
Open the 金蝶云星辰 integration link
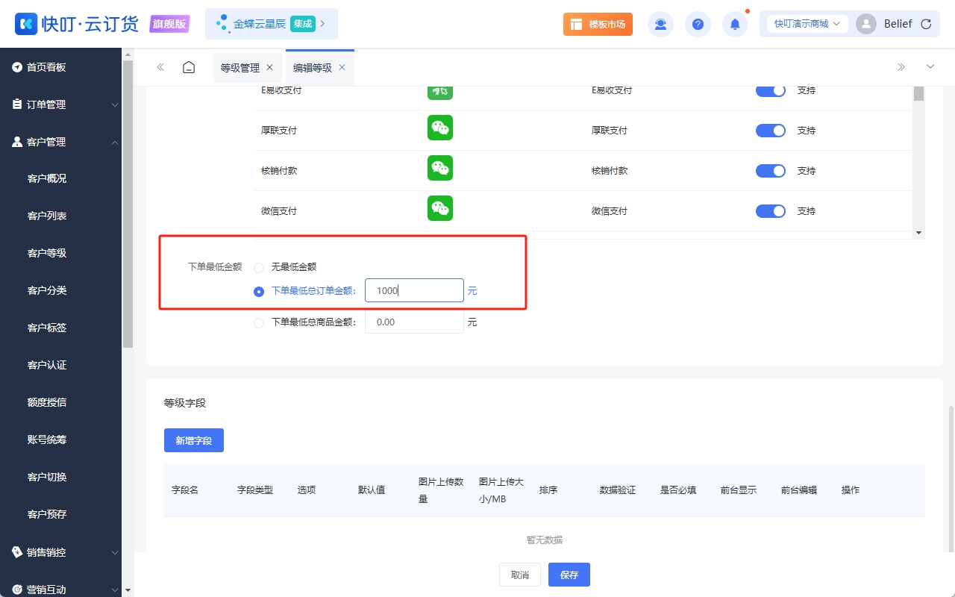coord(271,24)
